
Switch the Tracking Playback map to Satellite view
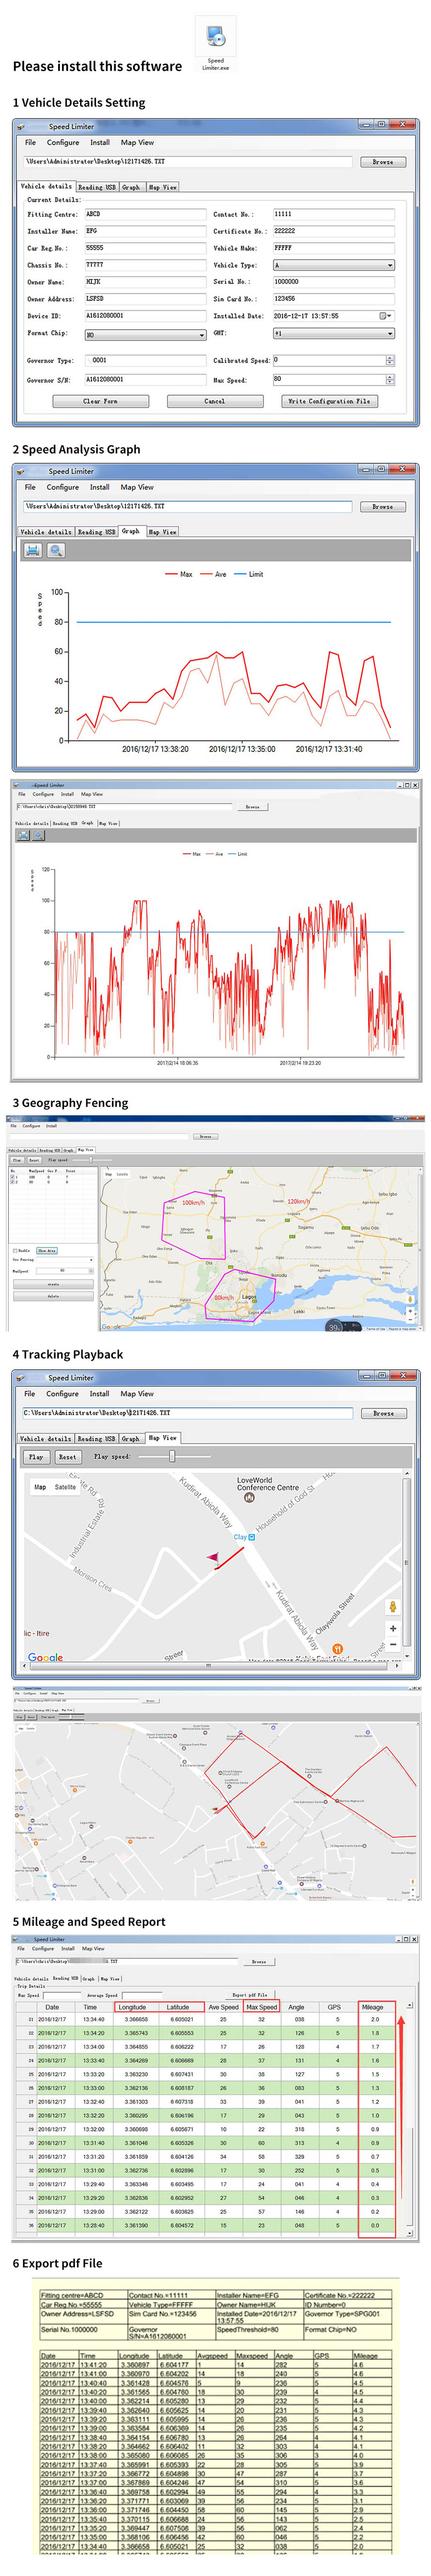coord(65,1487)
